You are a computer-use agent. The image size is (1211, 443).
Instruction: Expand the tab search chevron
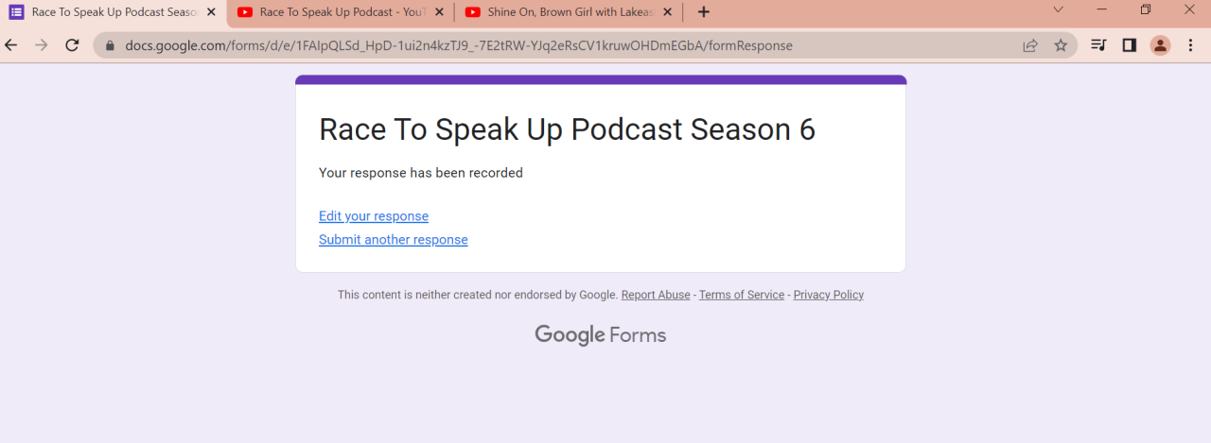click(x=1058, y=9)
